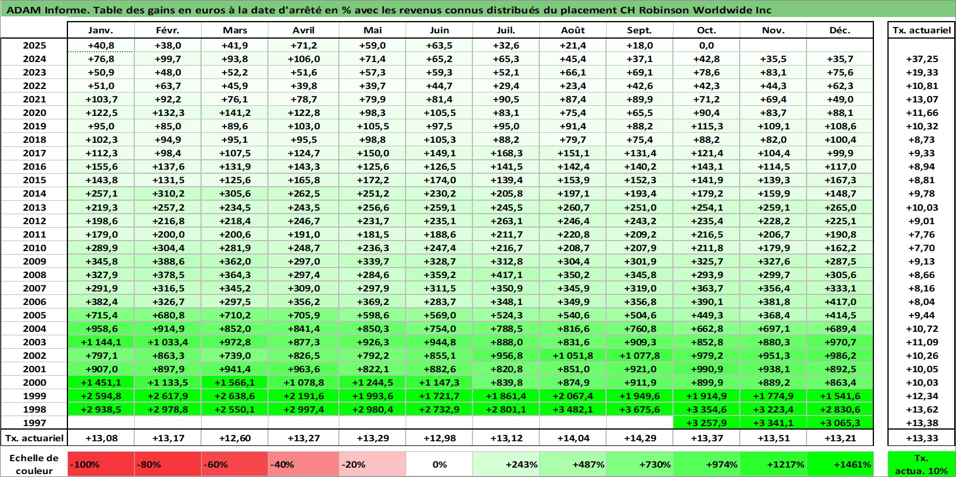Viewport: 956px width, 477px height.
Task: Click the overall actuarial rate '+13,33'
Action: coord(921,438)
